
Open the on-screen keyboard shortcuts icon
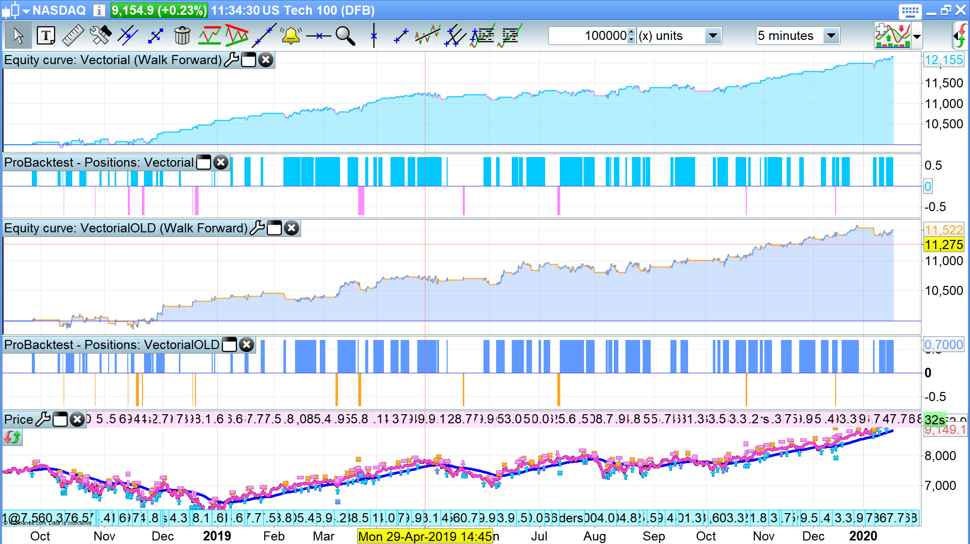[x=910, y=11]
